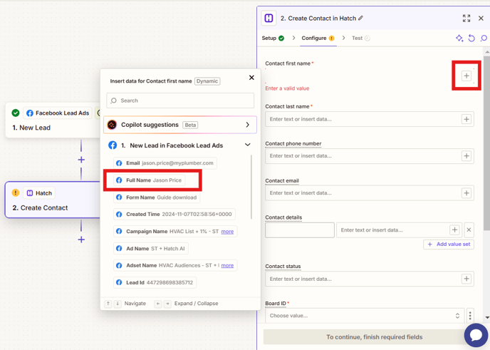Click the undo arrow icon in panel header

click(x=471, y=38)
